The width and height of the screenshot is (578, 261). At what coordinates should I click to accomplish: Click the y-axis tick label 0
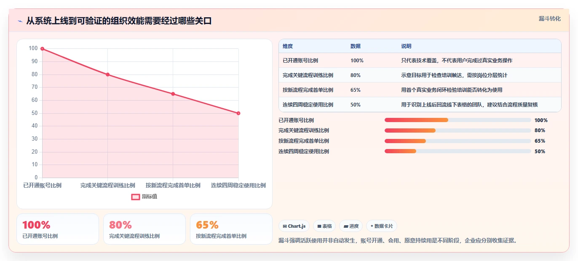pos(36,178)
